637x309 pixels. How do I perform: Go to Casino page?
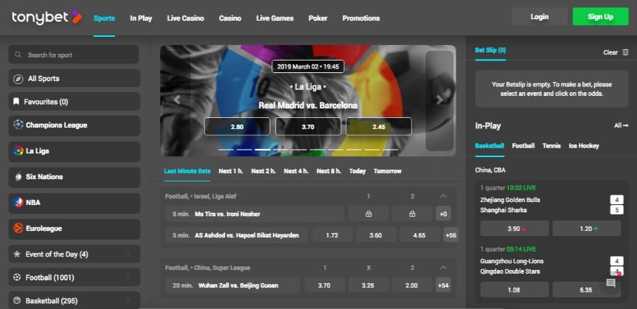(230, 18)
